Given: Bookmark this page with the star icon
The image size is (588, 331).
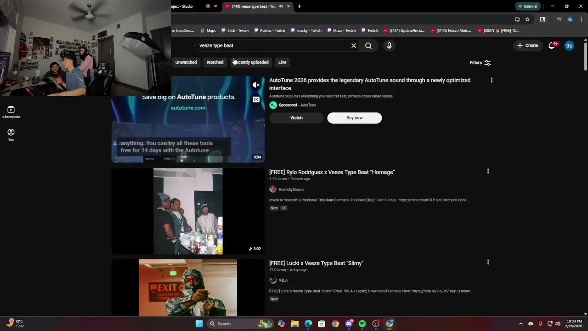Looking at the screenshot, I should [527, 19].
